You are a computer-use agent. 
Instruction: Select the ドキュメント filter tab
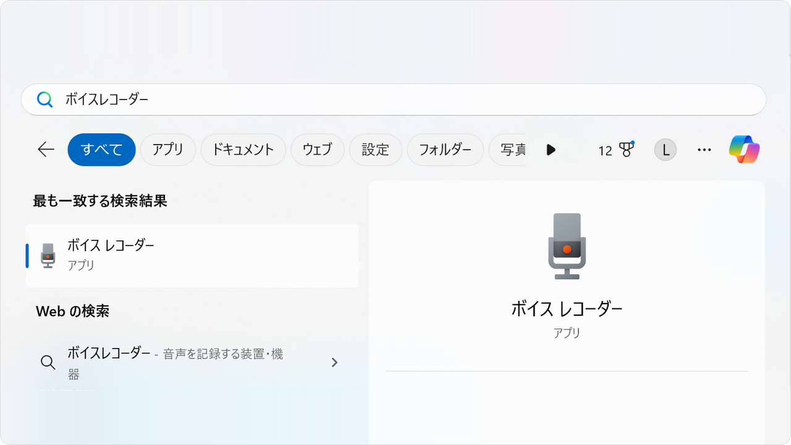click(243, 150)
